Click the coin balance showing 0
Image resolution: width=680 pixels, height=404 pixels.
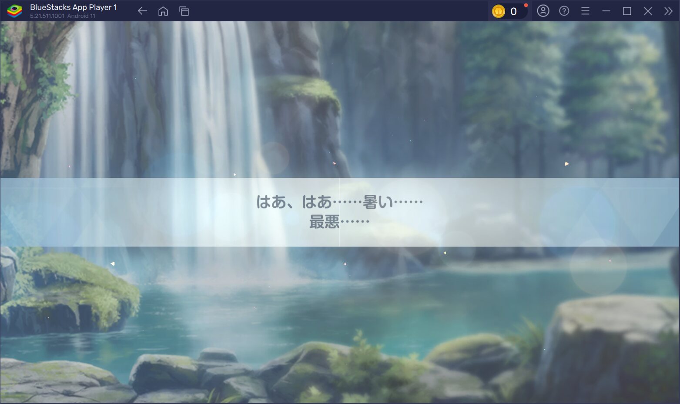(x=513, y=12)
